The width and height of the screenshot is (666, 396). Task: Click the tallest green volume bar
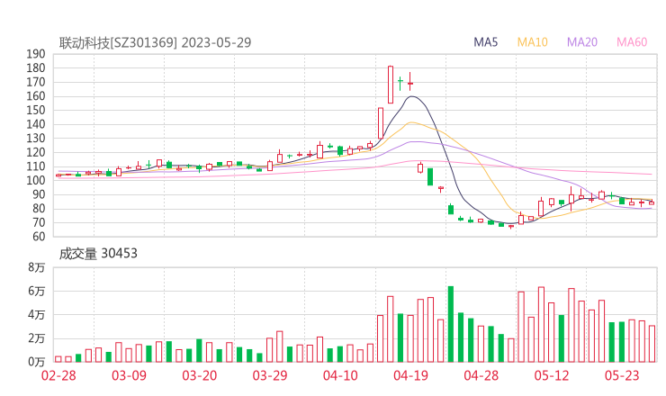(x=451, y=324)
